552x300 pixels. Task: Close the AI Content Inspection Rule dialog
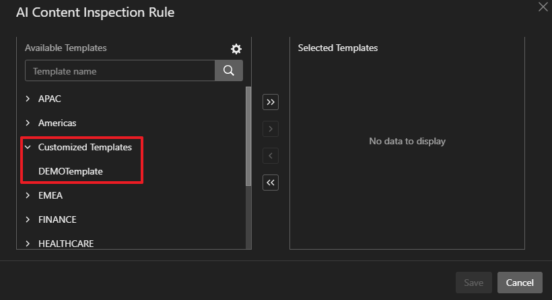coord(543,7)
